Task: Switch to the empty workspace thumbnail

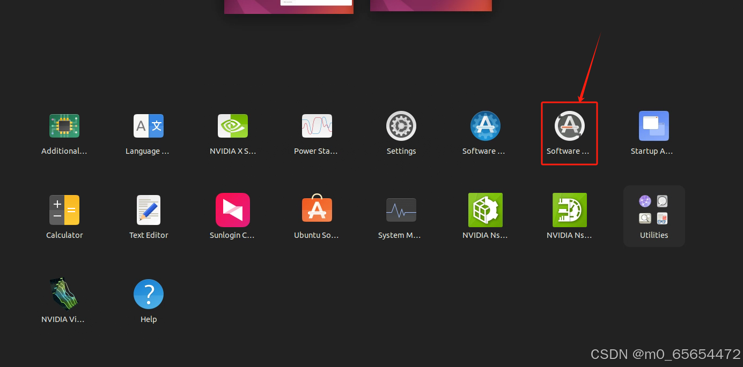Action: pos(431,5)
